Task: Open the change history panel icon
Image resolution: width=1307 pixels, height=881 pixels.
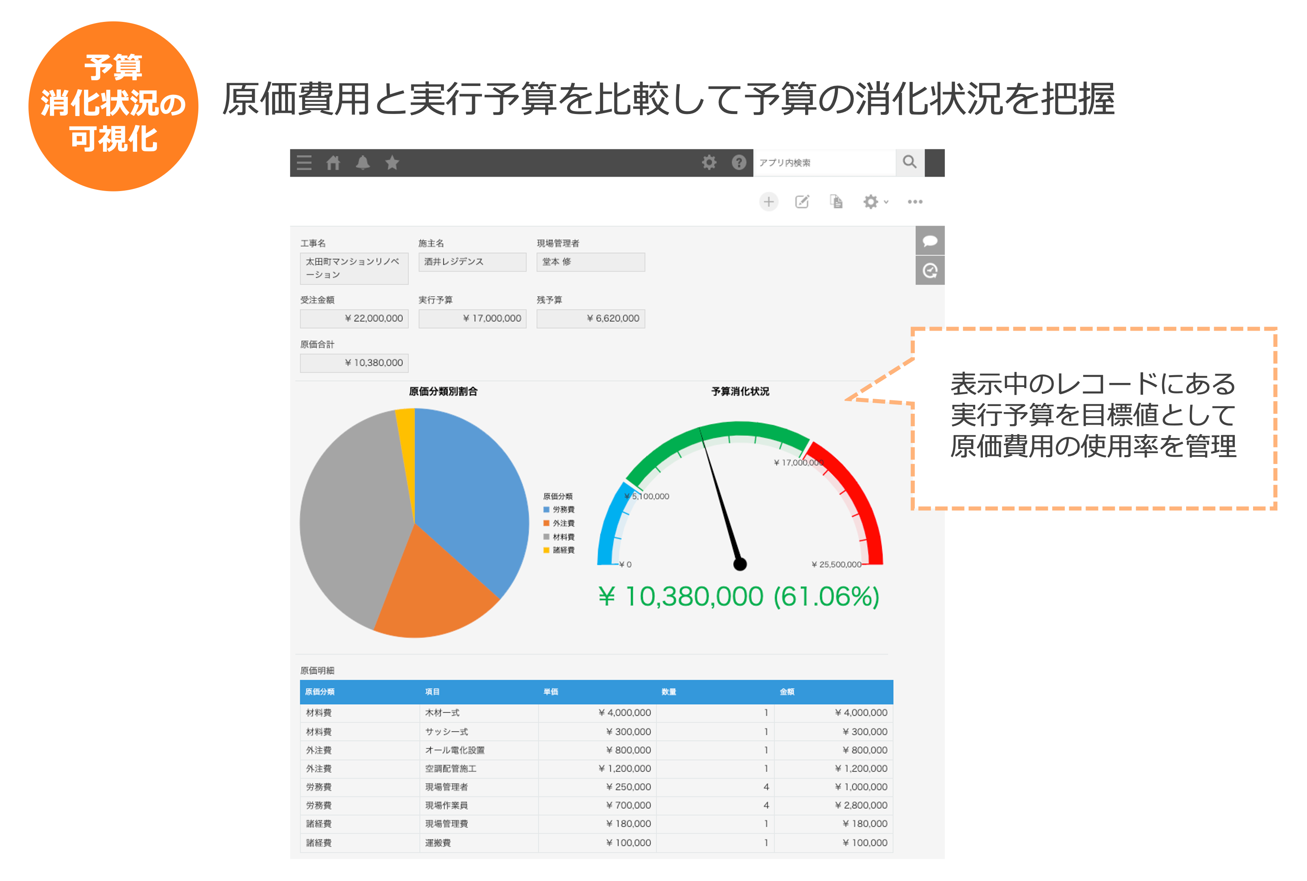Action: [x=930, y=271]
